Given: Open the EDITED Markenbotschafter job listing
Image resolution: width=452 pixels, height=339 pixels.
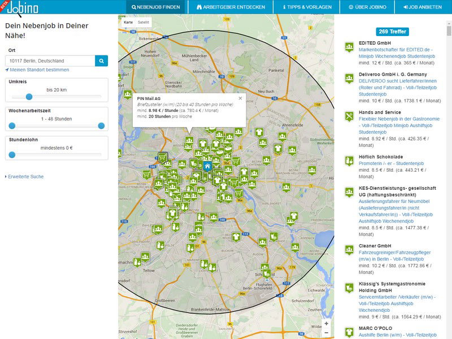Looking at the screenshot, I should tap(397, 53).
